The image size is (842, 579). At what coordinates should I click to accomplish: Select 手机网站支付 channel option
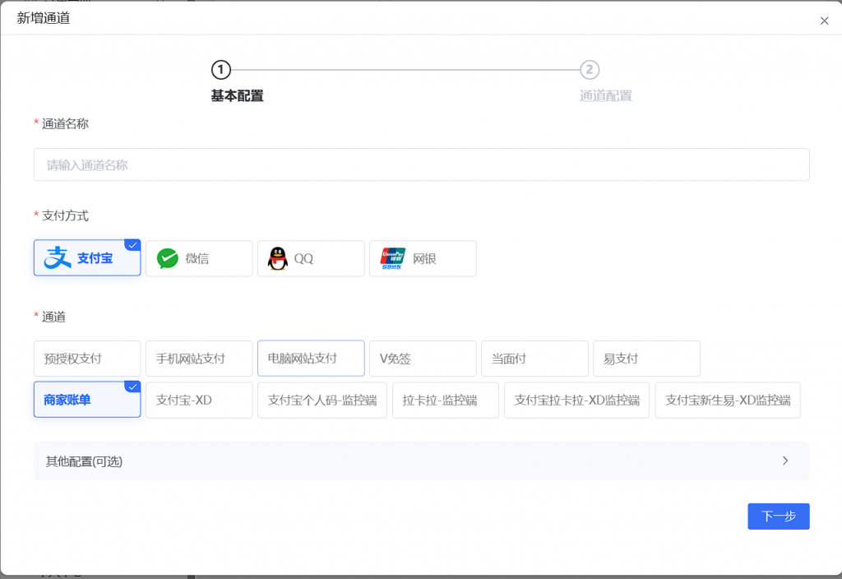[199, 359]
